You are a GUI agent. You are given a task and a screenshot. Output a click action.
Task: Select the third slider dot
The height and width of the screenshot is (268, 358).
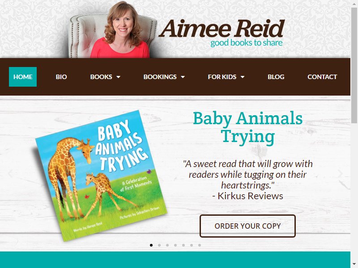pos(167,245)
